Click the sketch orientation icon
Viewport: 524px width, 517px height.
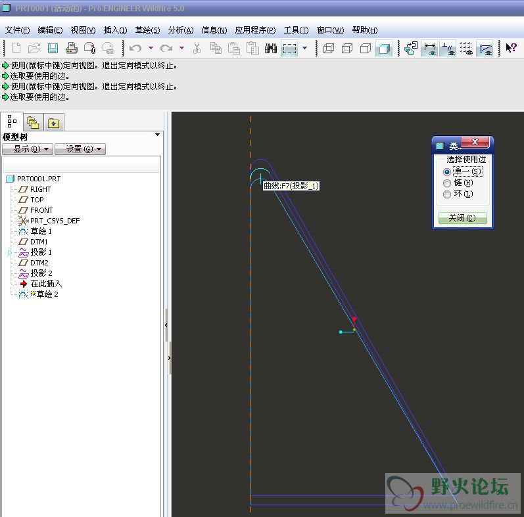pos(411,48)
